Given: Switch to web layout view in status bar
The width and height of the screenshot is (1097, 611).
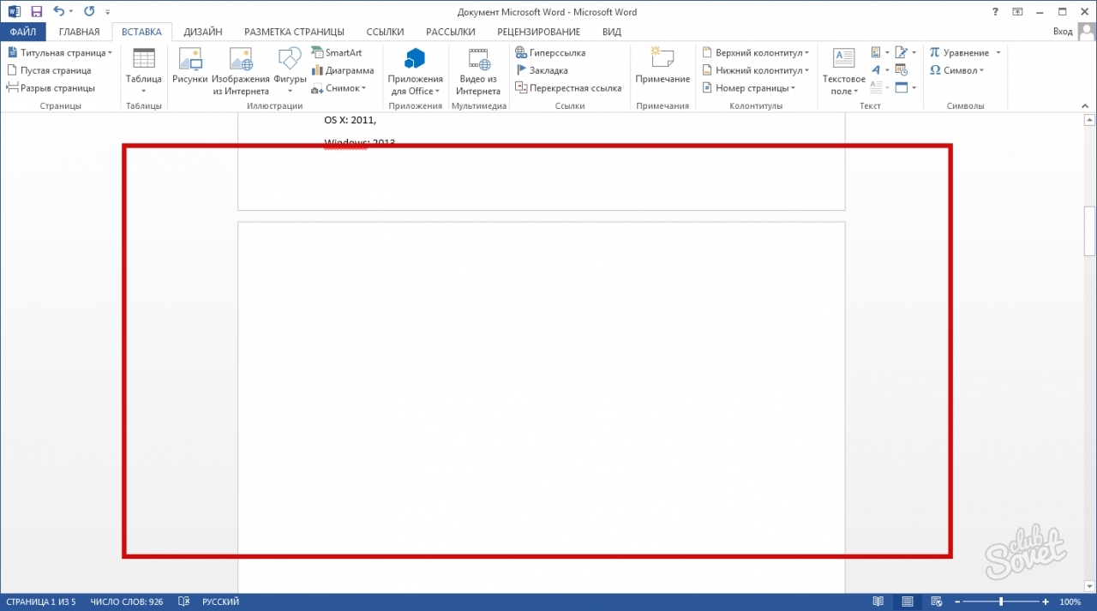Looking at the screenshot, I should tap(937, 602).
